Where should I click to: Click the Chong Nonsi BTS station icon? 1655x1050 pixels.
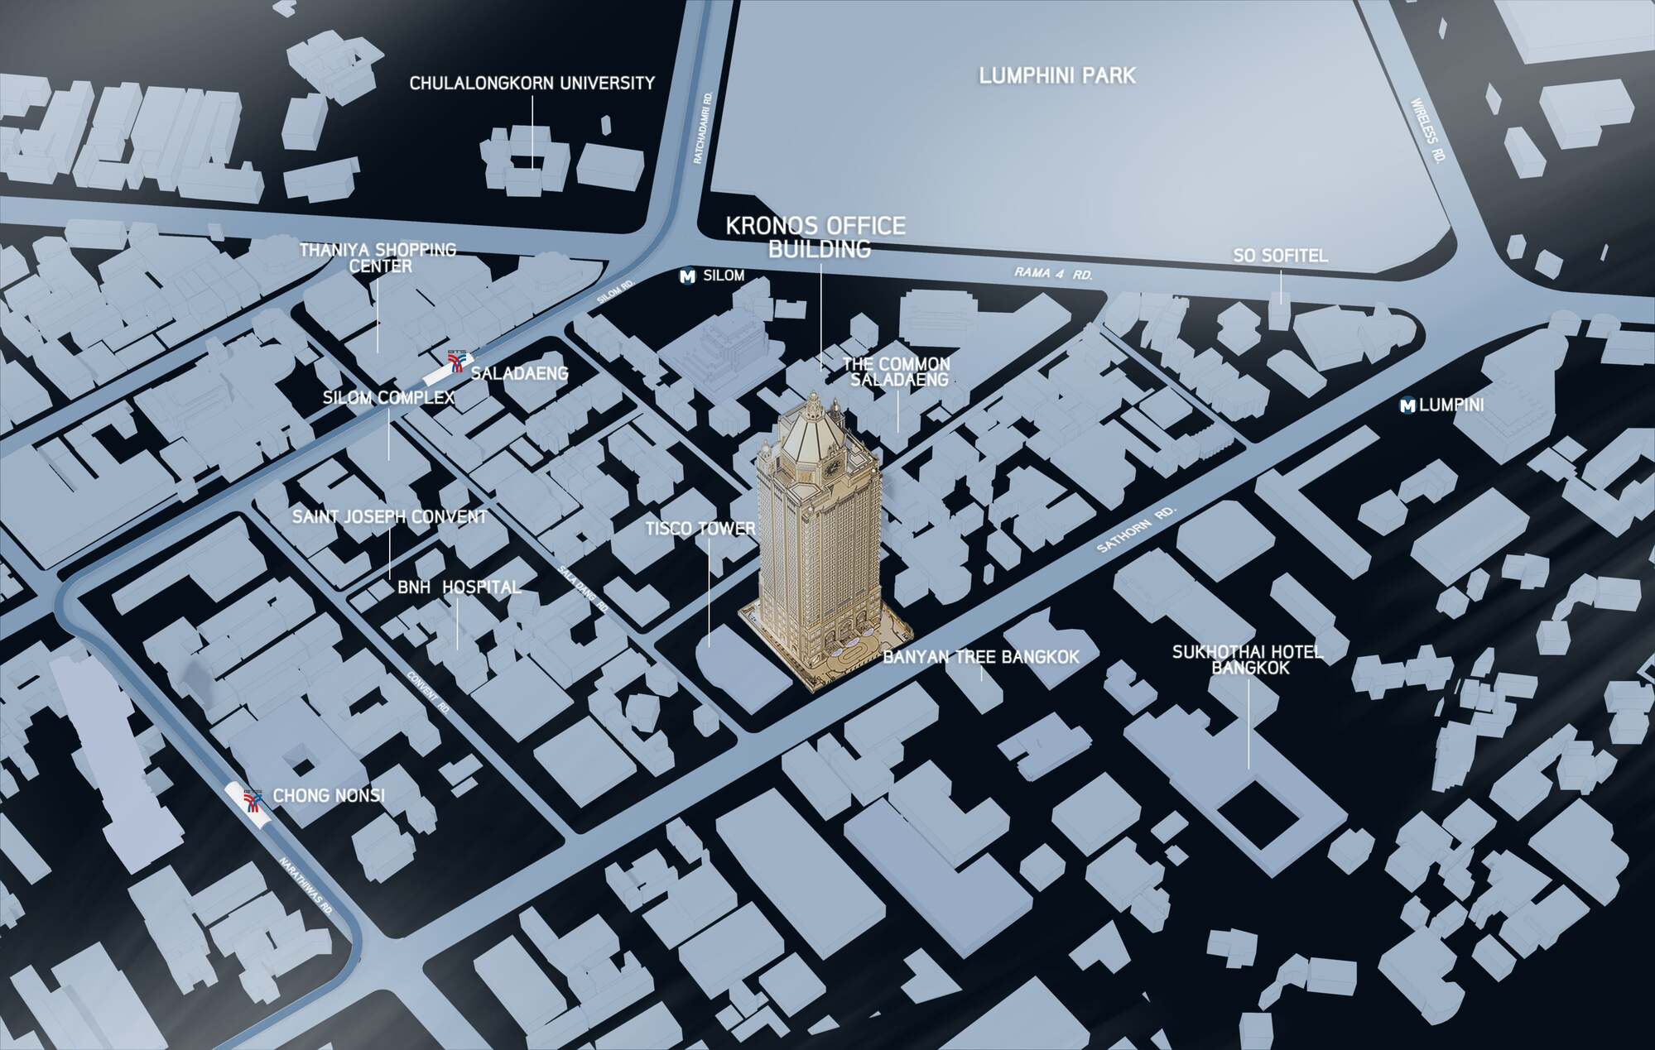253,800
